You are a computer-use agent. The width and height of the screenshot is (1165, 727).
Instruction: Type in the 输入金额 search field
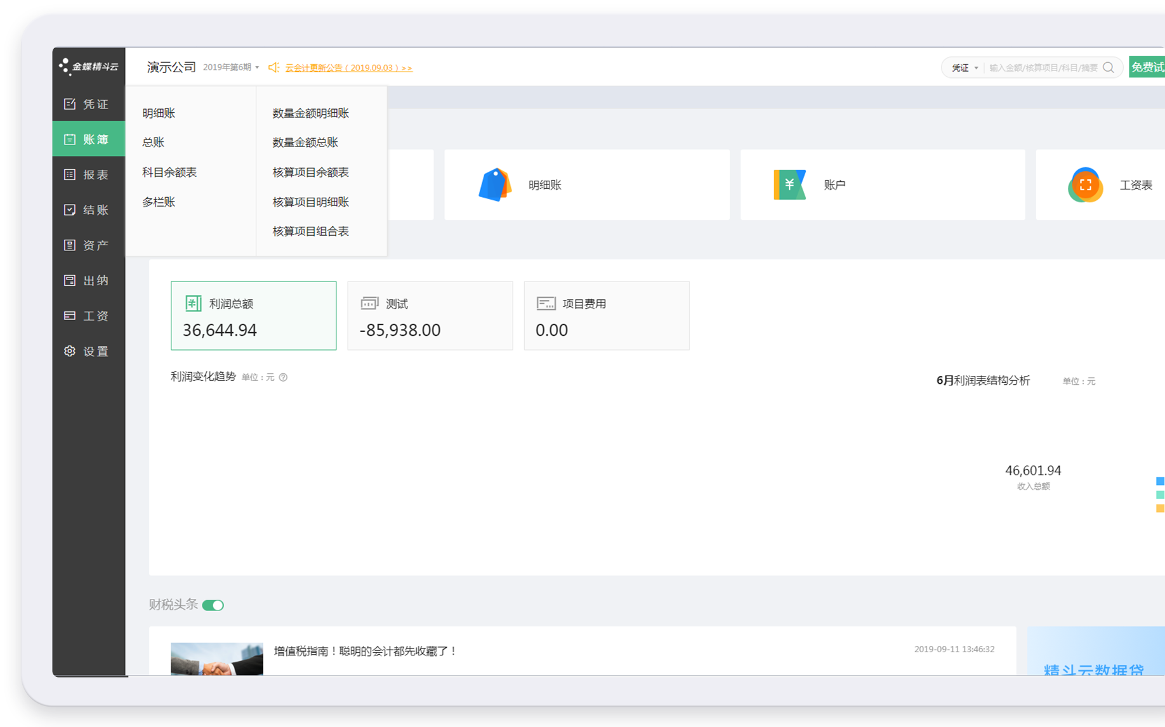pyautogui.click(x=1043, y=68)
